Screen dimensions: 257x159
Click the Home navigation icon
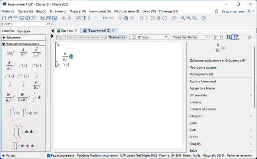pos(126,18)
